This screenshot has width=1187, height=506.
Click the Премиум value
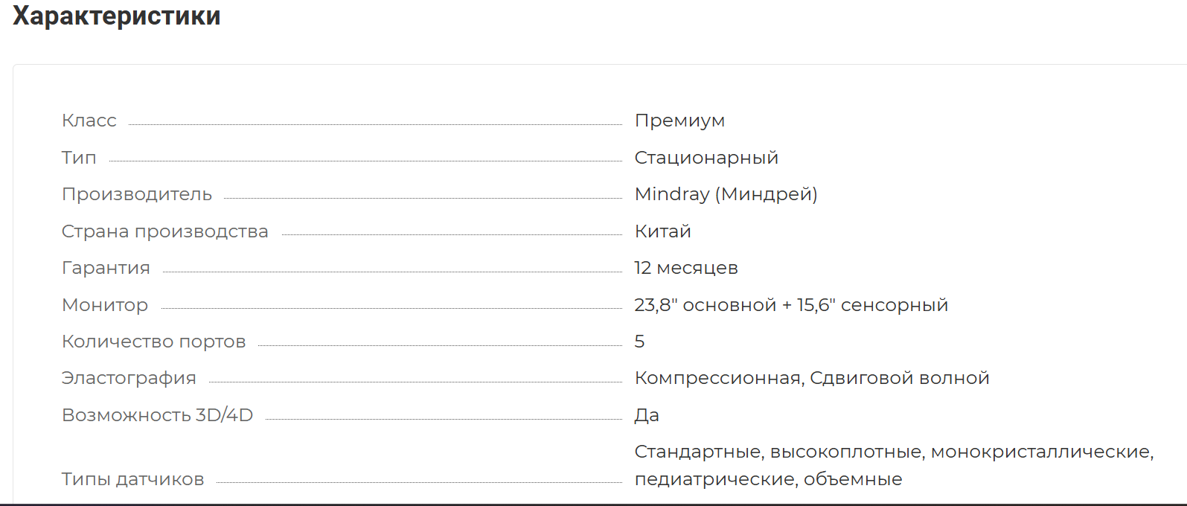click(x=679, y=121)
